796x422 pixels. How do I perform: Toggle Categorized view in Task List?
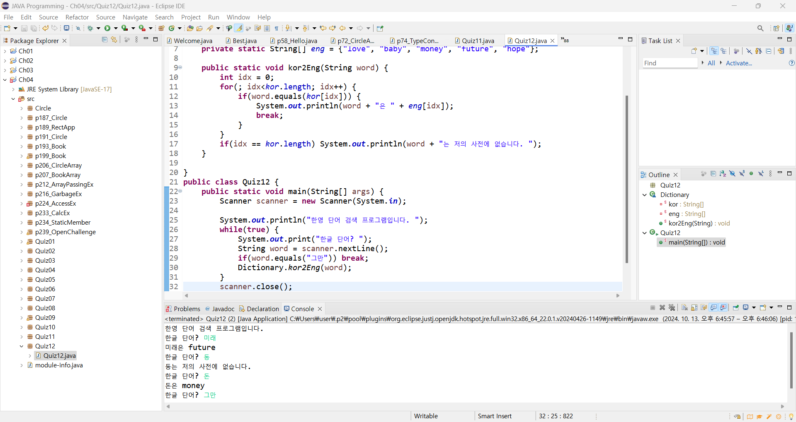coord(714,51)
